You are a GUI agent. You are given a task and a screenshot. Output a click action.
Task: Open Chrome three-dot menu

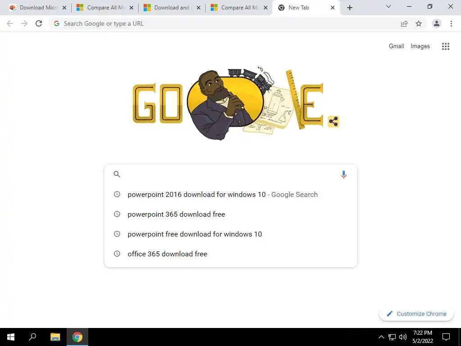[451, 23]
